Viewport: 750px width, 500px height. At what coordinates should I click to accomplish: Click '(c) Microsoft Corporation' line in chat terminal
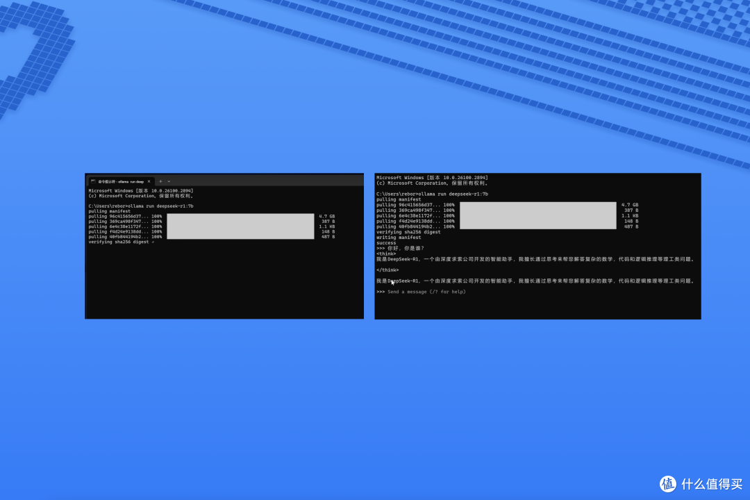pos(431,183)
